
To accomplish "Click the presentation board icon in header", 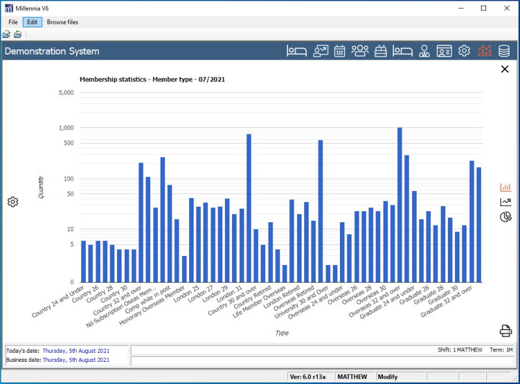I will (x=320, y=51).
